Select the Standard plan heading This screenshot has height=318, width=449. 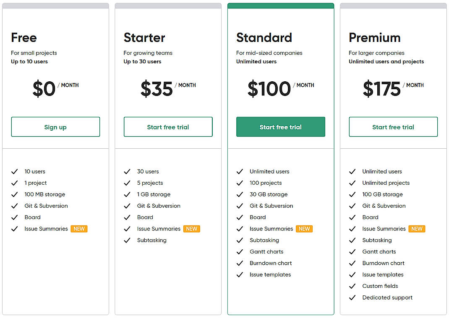[x=264, y=38]
